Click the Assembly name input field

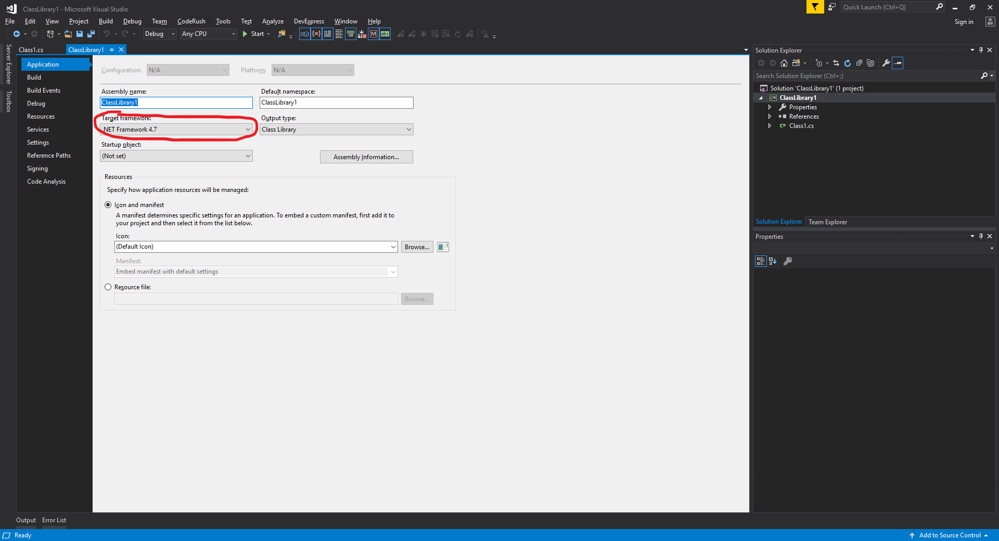[176, 102]
